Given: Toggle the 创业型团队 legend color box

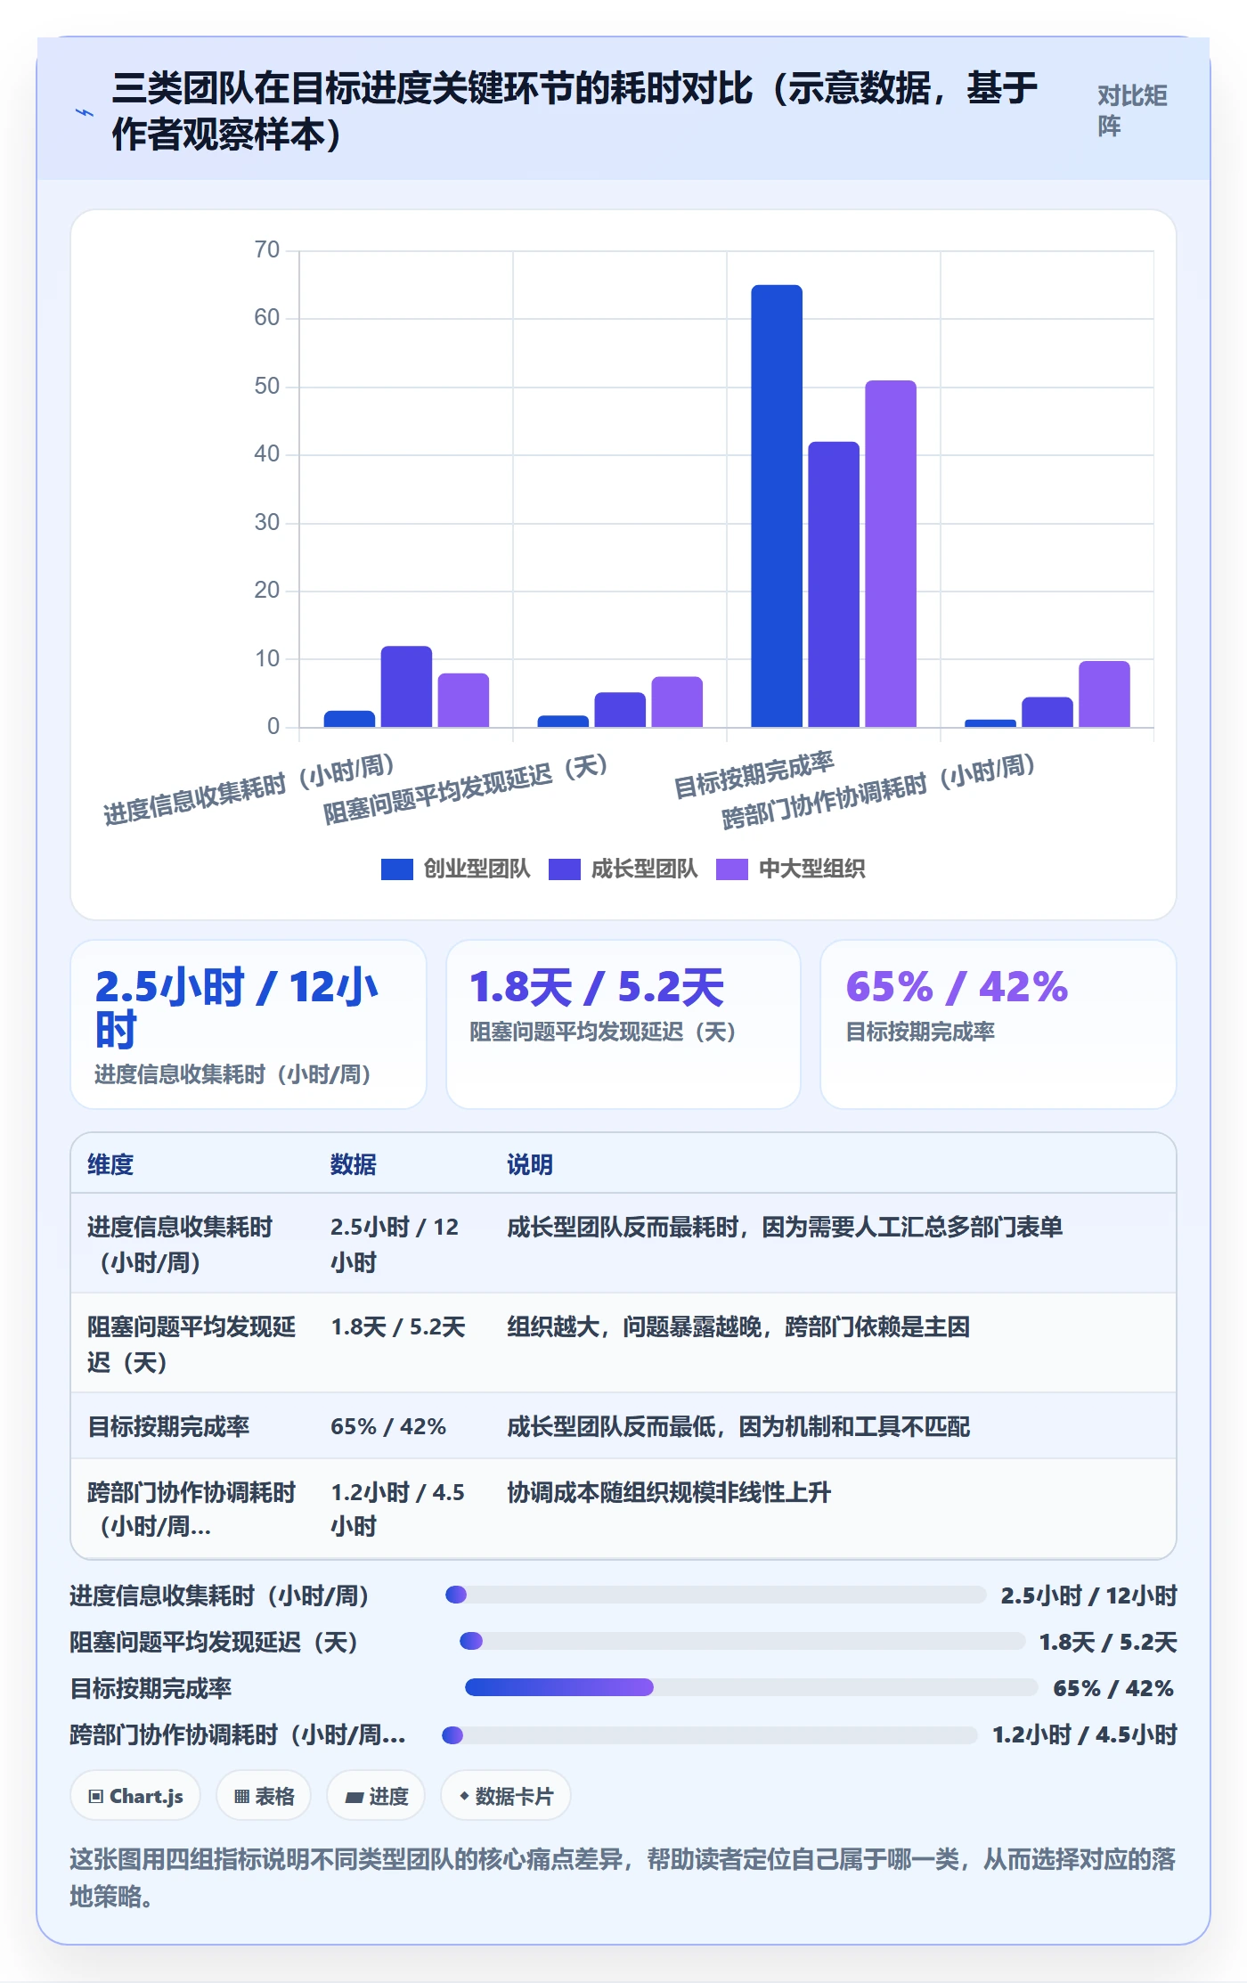Looking at the screenshot, I should click(396, 869).
